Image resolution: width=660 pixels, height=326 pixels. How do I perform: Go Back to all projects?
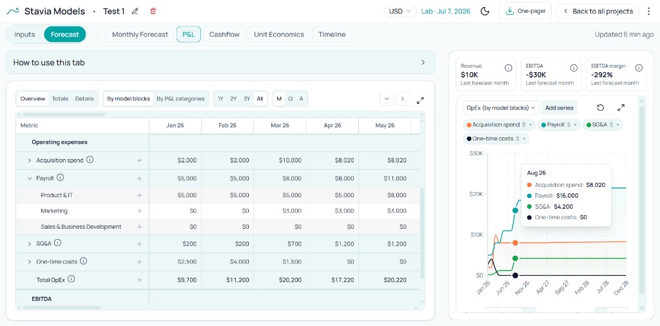point(597,12)
